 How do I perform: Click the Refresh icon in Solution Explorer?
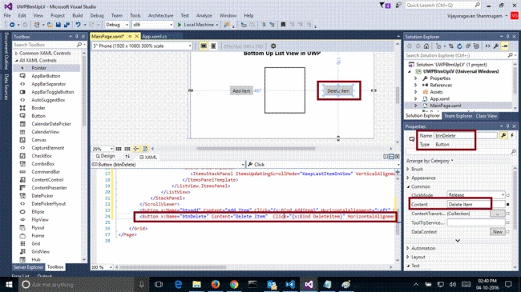point(459,46)
